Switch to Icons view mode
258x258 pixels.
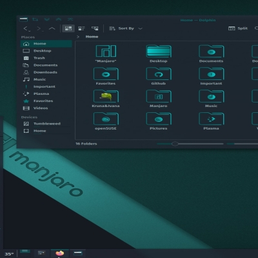point(68,28)
